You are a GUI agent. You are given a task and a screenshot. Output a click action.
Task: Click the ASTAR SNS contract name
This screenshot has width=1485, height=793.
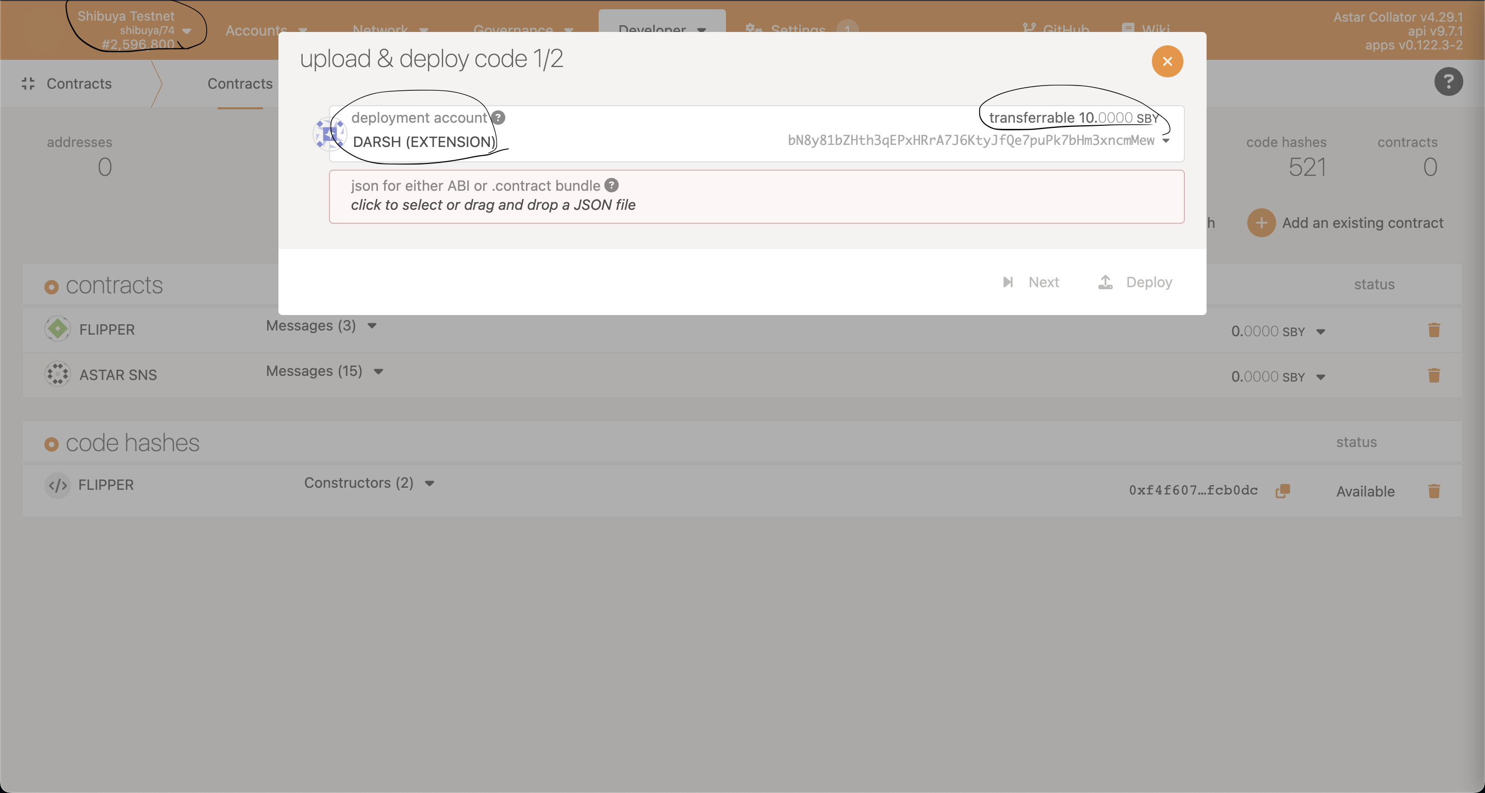118,375
